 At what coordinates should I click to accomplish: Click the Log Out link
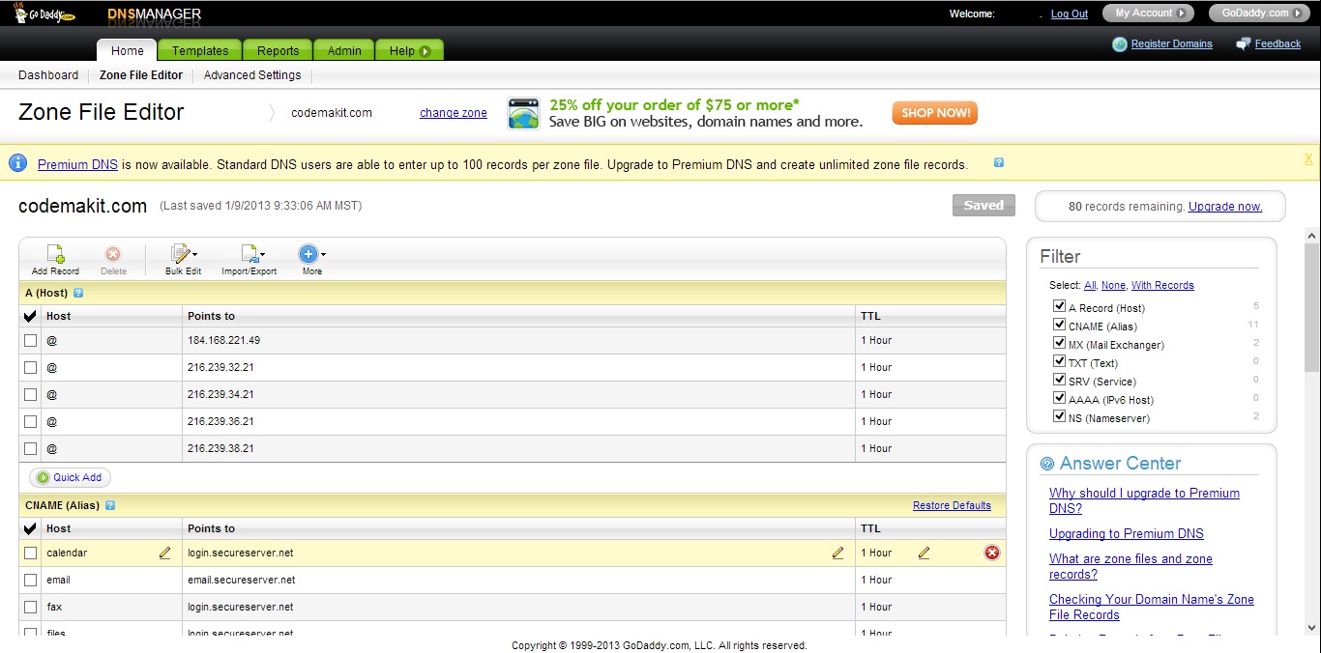pyautogui.click(x=1070, y=14)
